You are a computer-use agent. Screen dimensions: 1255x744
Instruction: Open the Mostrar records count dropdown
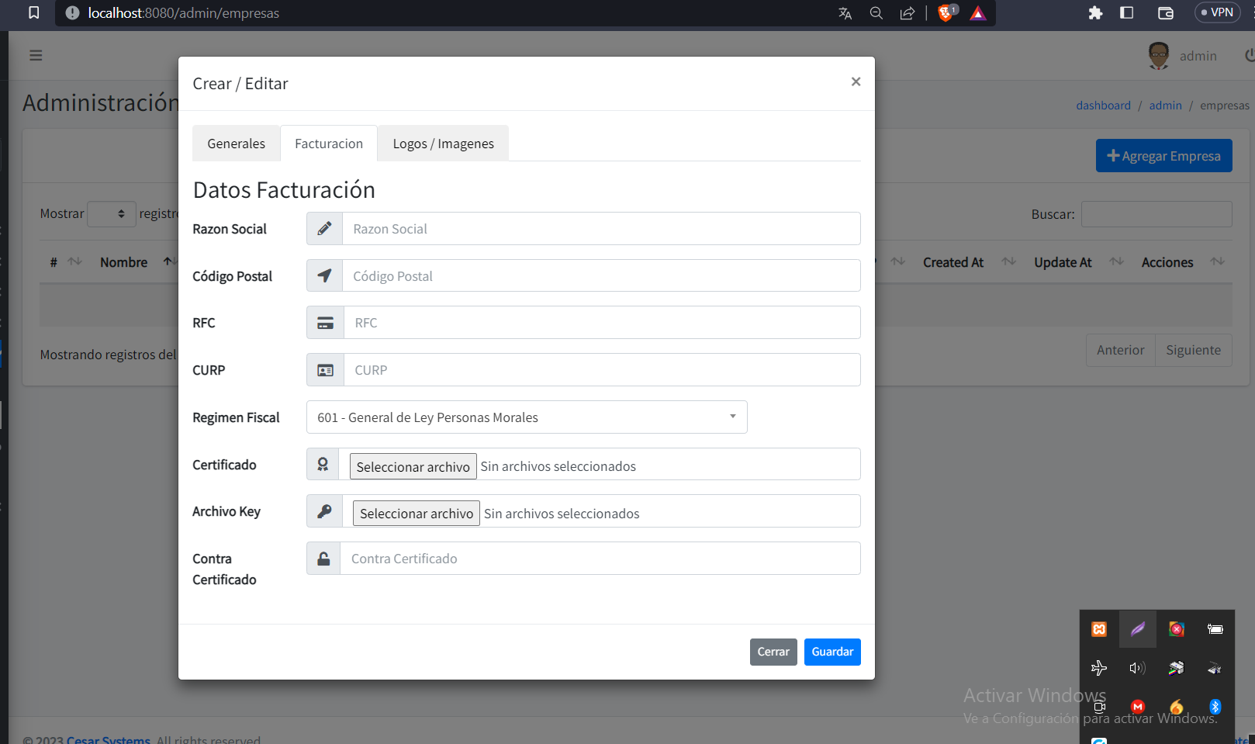pyautogui.click(x=112, y=214)
